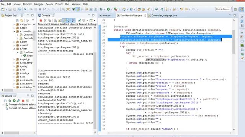This screenshot has height=137, width=245.
Task: Click line number 55 in editor gutter
Action: [104, 129]
